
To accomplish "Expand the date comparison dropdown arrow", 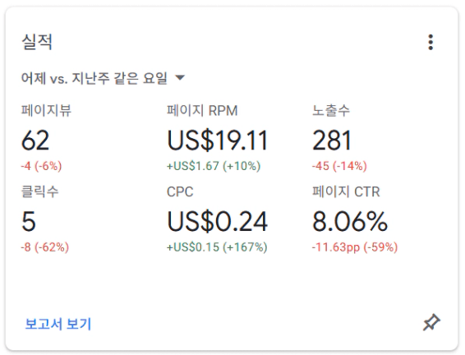I will pos(180,78).
